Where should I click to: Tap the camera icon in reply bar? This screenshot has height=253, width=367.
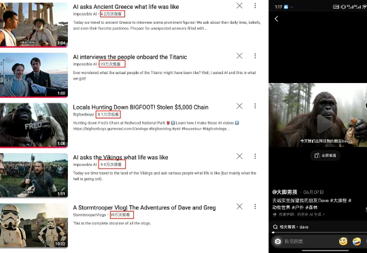278,241
